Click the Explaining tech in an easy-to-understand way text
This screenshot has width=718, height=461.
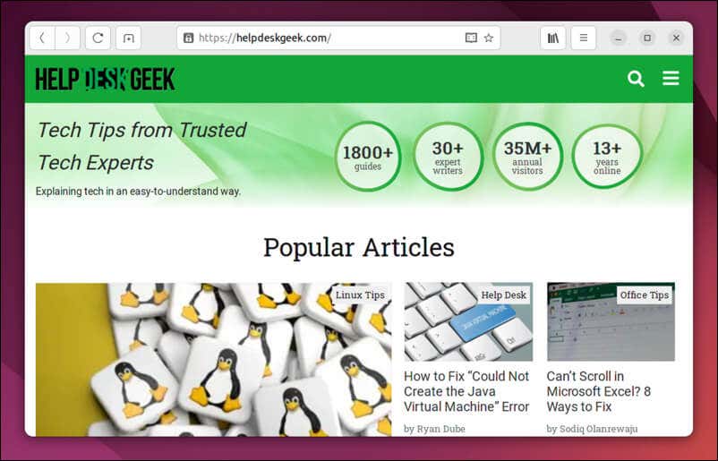point(138,192)
